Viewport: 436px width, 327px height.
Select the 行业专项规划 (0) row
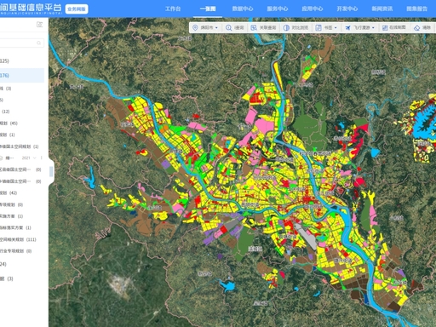[x=22, y=251]
